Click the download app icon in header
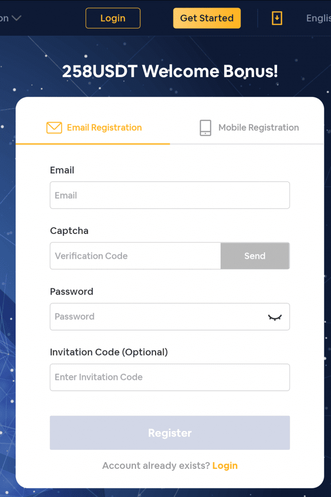 [x=277, y=18]
